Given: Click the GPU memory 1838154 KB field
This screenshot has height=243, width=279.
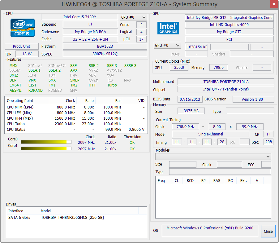Looking at the screenshot, I should pos(196,47).
